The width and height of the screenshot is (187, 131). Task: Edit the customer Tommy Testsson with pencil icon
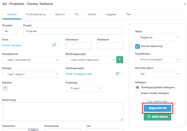(54, 45)
